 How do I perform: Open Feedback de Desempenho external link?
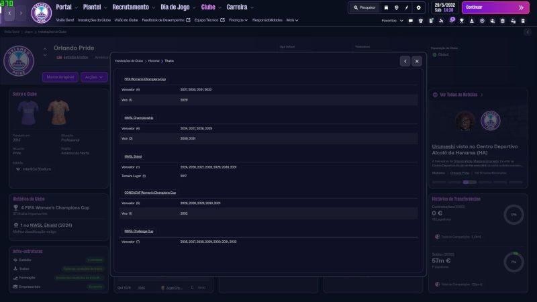point(166,20)
